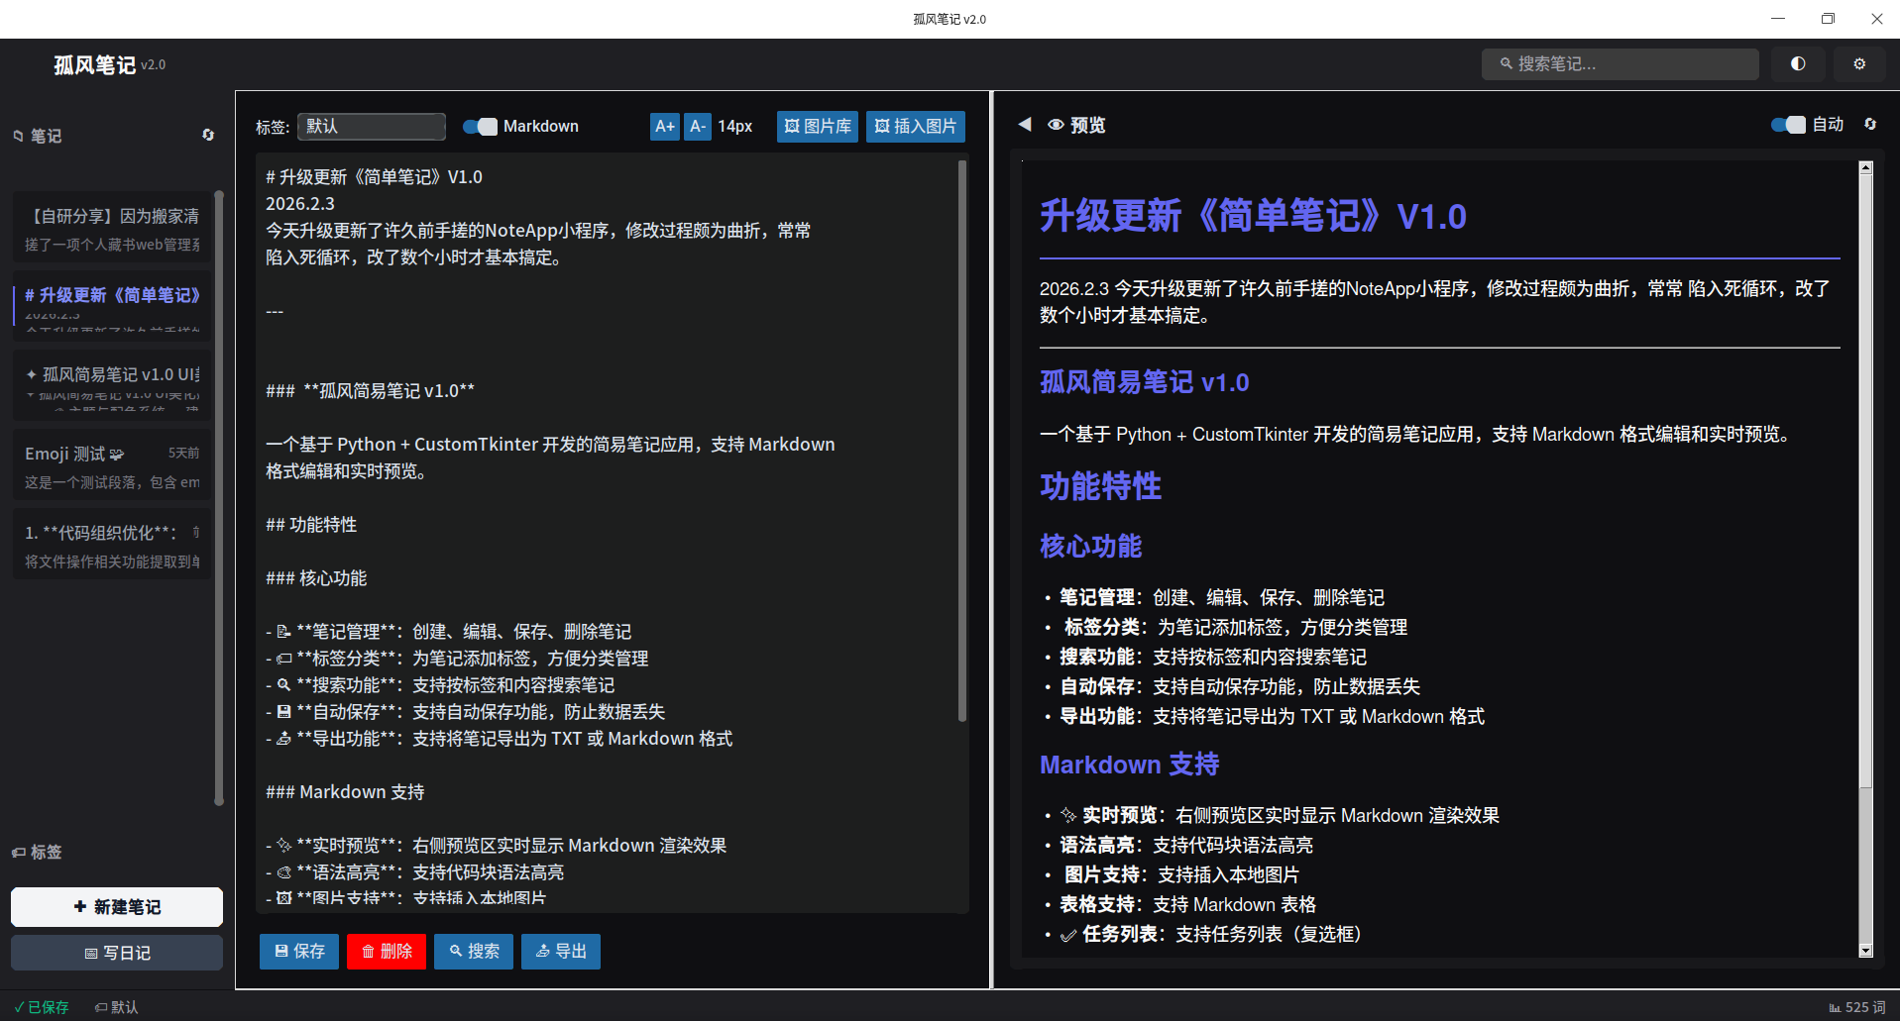Click the 已保存 saved status indicator

pos(41,1006)
